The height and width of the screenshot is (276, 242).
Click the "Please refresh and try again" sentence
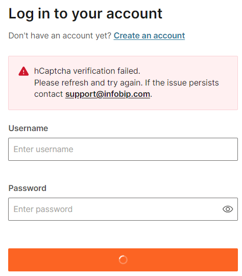(x=88, y=83)
